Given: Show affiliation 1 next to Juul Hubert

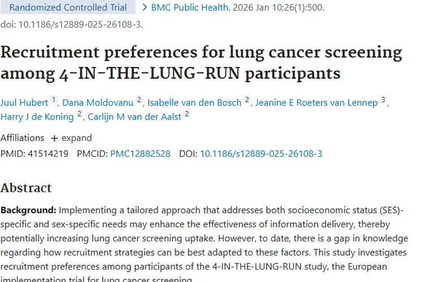Looking at the screenshot, I should 54,100.
